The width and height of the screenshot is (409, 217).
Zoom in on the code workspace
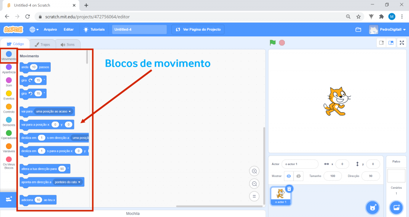coord(254,171)
